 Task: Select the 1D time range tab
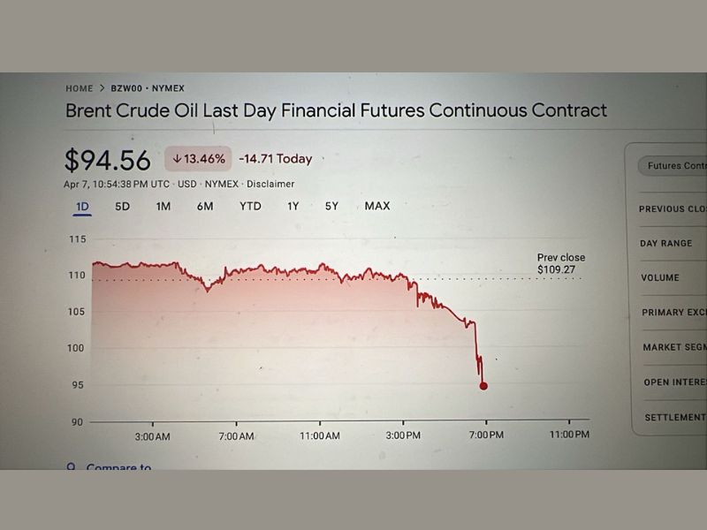tap(82, 206)
